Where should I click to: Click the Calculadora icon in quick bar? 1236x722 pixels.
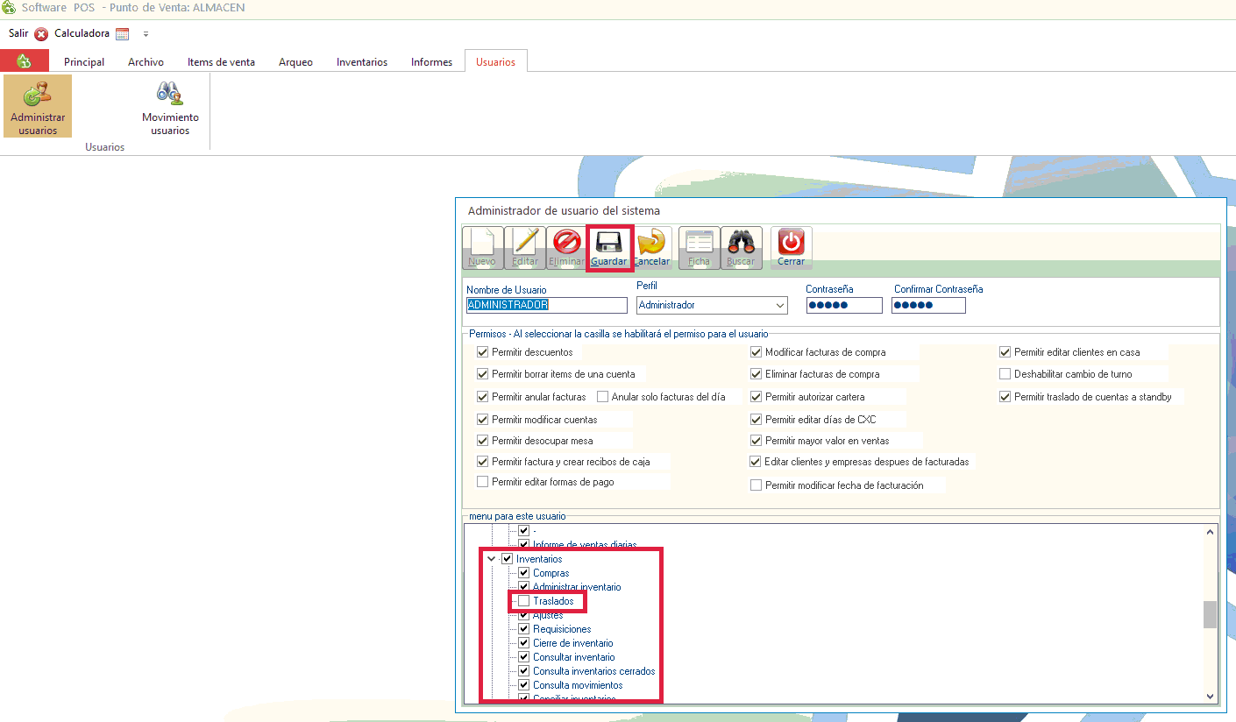coord(123,34)
